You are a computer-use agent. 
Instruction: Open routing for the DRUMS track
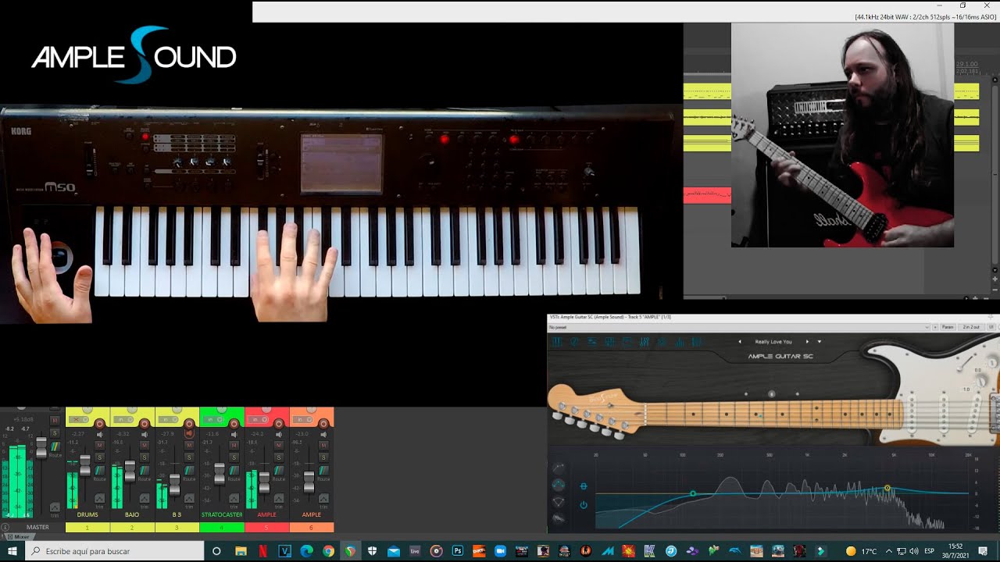click(100, 471)
